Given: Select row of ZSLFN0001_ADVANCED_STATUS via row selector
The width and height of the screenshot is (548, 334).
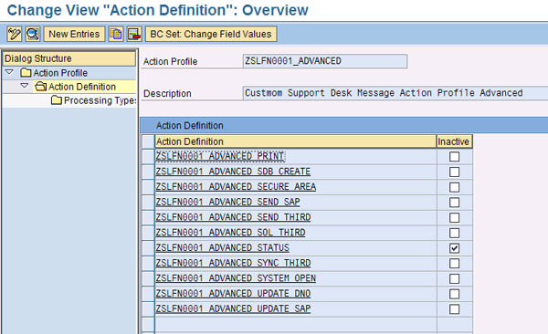Looking at the screenshot, I should coord(148,248).
